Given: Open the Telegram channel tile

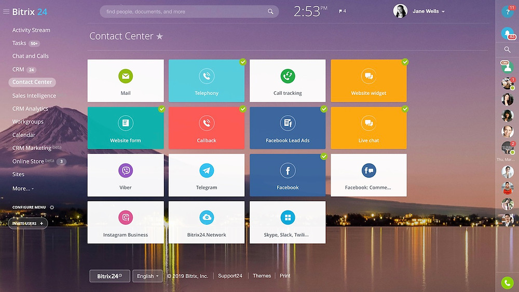Looking at the screenshot, I should tap(207, 175).
